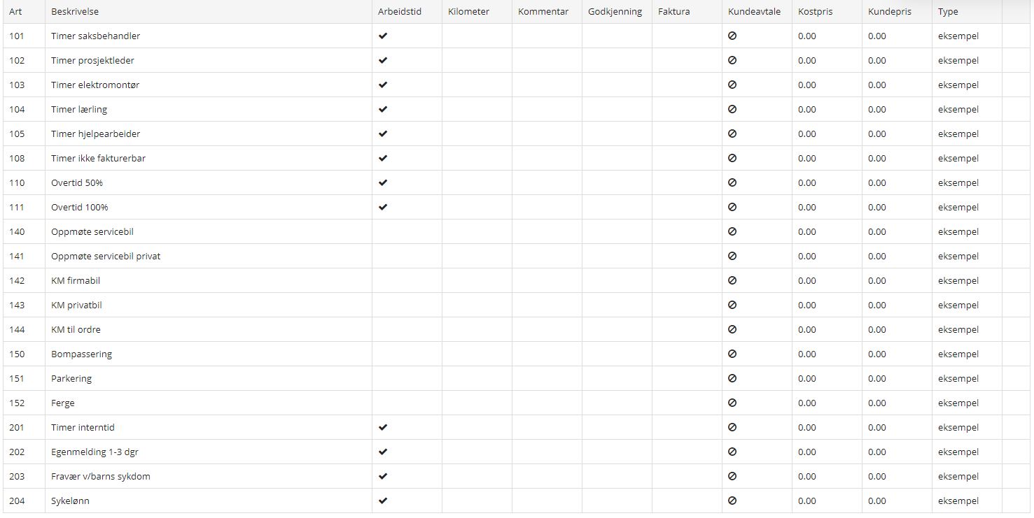Image resolution: width=1034 pixels, height=518 pixels.
Task: Toggle Arbeidstid checkmark for Overtid 50%
Action: pyautogui.click(x=382, y=182)
